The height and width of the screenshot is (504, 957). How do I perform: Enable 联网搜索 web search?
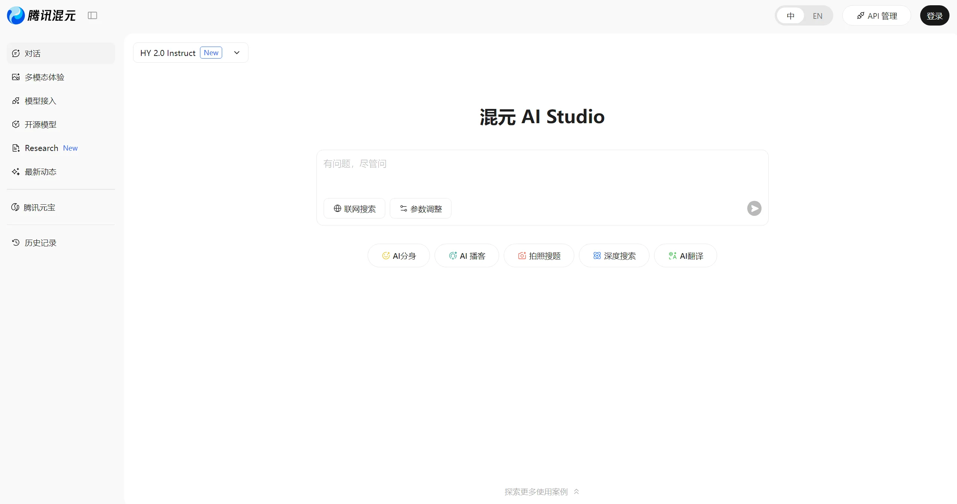pos(354,208)
